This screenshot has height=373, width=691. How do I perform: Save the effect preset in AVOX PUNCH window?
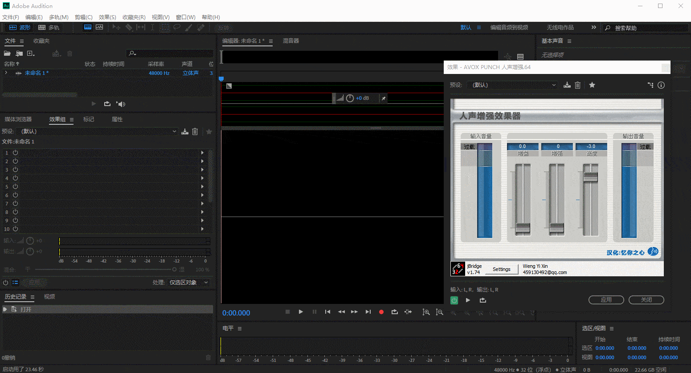pos(567,85)
